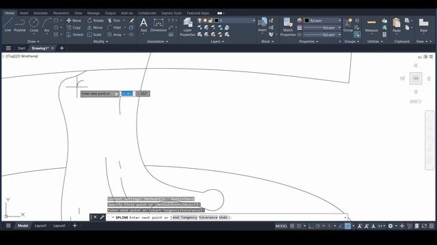Click the Erase pencil icon in Modify
The image size is (437, 245).
tap(132, 20)
